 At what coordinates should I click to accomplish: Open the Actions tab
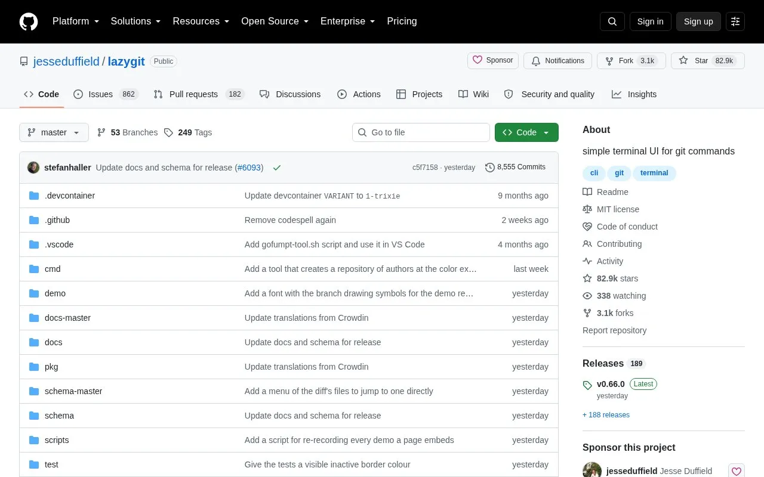tap(359, 94)
